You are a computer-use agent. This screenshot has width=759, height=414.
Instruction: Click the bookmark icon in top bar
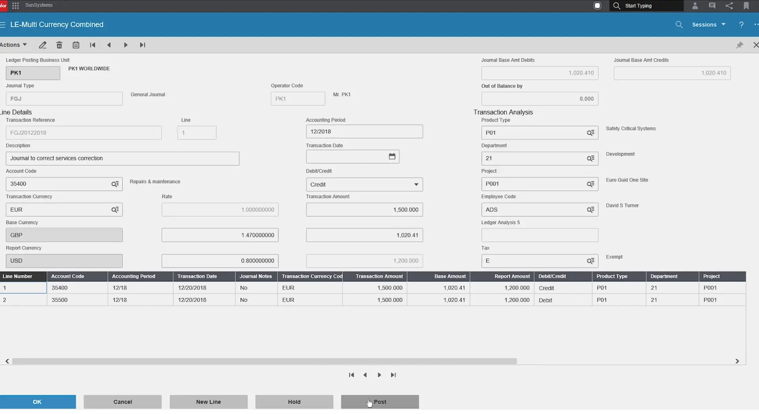point(746,6)
